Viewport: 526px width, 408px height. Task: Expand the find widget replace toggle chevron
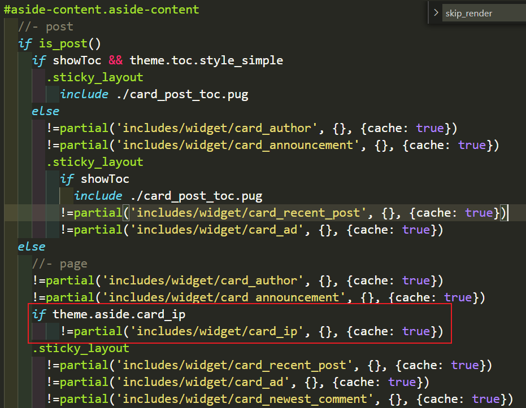(x=436, y=13)
